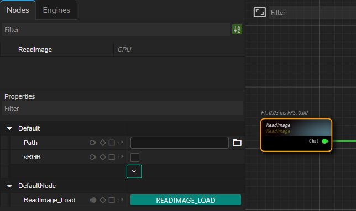This screenshot has height=211, width=356.
Task: Select the ReadImage node in the graph
Action: tap(296, 135)
